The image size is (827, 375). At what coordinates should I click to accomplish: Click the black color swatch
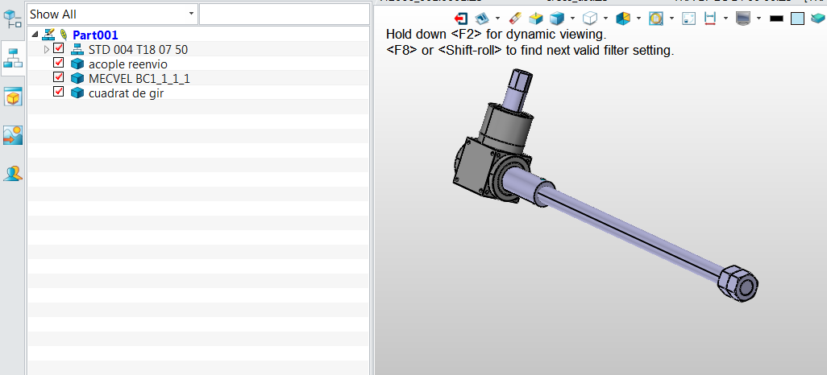tap(776, 19)
